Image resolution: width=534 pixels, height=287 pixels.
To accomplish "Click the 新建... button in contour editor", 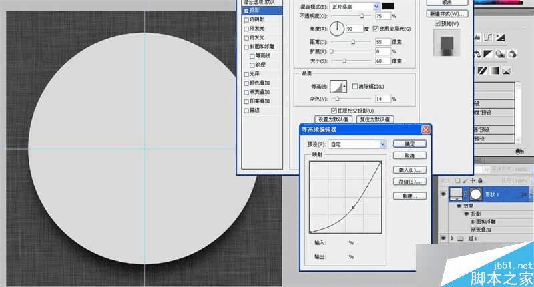I will pos(410,196).
